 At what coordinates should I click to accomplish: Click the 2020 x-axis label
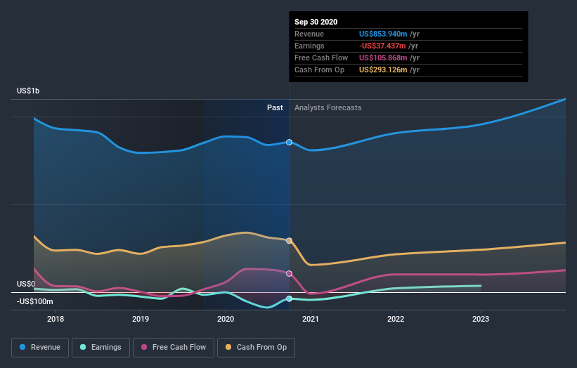(x=226, y=319)
